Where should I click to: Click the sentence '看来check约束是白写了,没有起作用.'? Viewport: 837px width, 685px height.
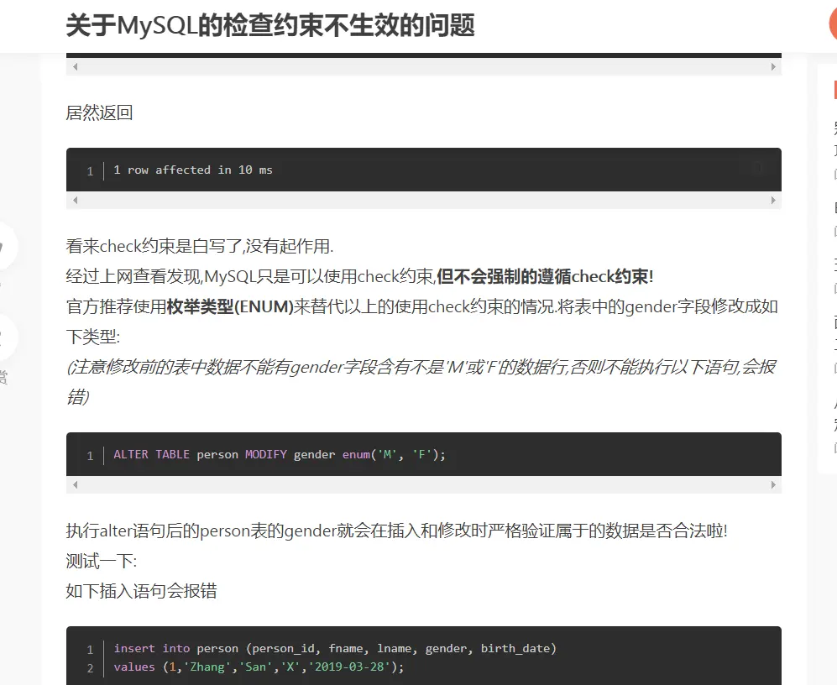coord(200,246)
